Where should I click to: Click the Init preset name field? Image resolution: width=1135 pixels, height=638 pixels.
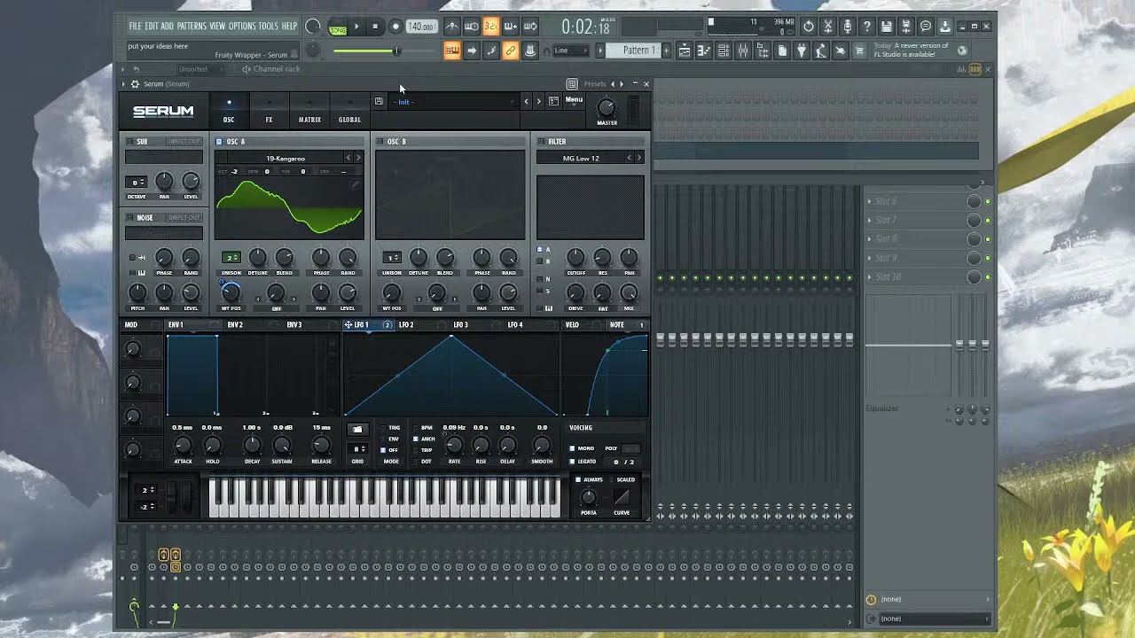[x=452, y=101]
